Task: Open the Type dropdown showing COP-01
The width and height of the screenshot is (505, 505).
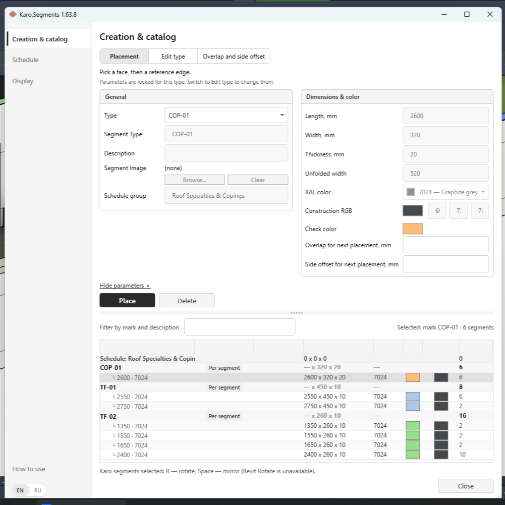Action: click(227, 116)
